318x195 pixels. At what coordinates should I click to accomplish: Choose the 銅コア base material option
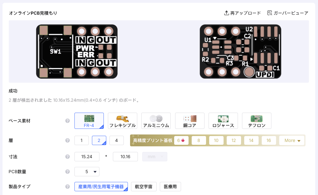[190, 121]
